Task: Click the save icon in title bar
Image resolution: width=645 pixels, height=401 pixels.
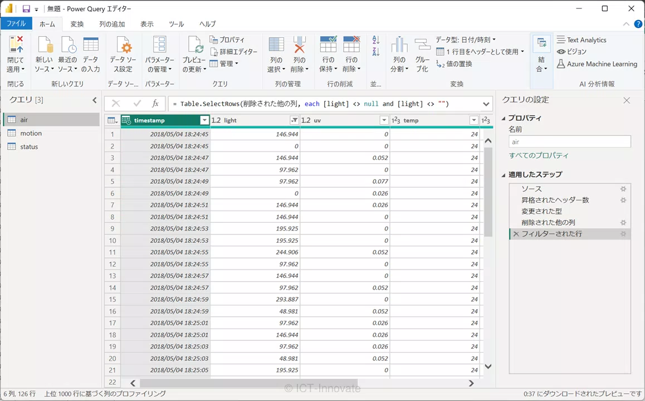Action: click(x=26, y=9)
